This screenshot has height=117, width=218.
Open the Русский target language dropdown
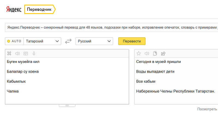(94, 41)
